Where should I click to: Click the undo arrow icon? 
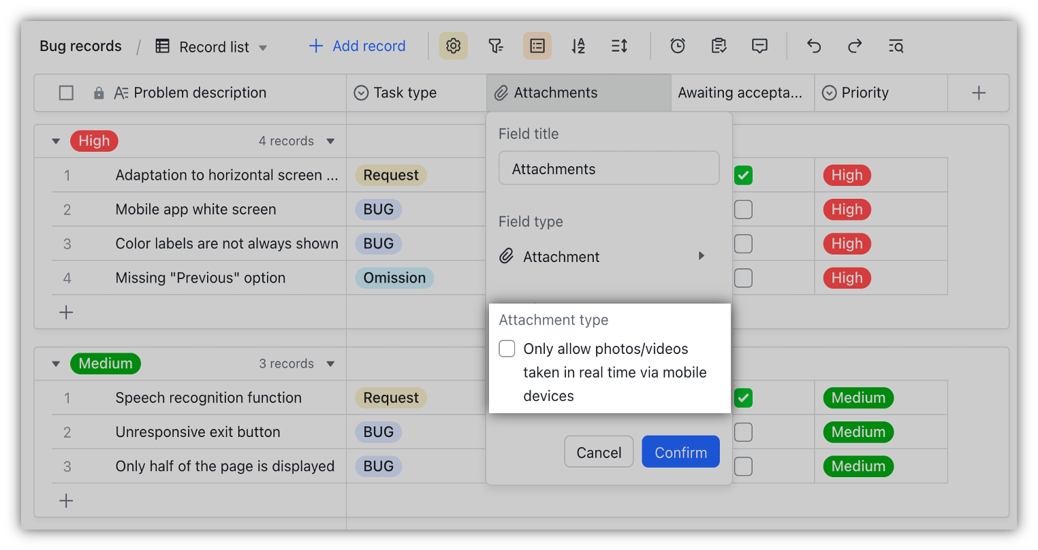(x=814, y=46)
